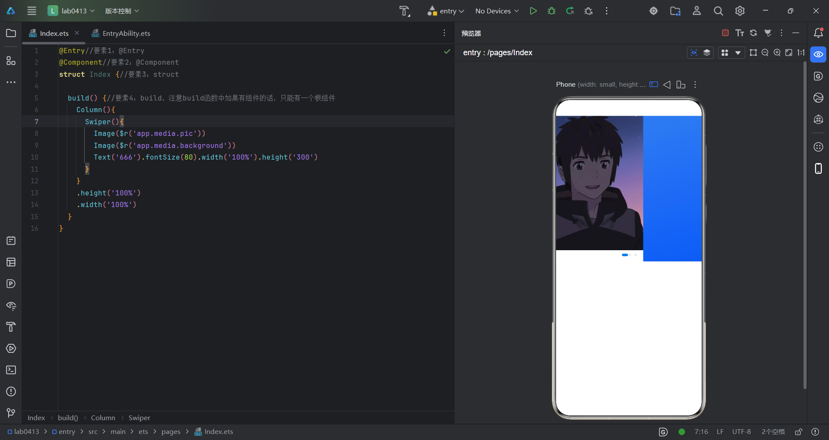Viewport: 829px width, 440px height.
Task: Toggle the Previewer eye tool window
Action: [x=818, y=54]
